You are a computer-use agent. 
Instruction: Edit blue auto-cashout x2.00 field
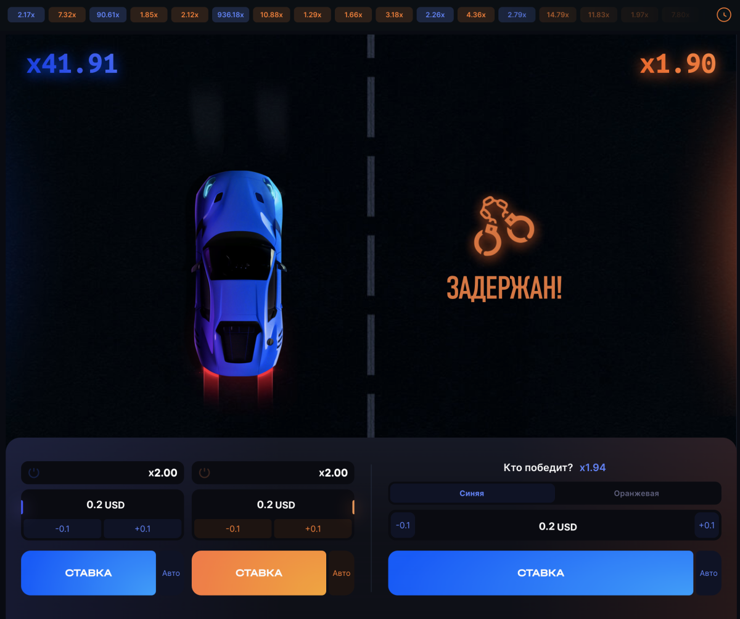[102, 473]
